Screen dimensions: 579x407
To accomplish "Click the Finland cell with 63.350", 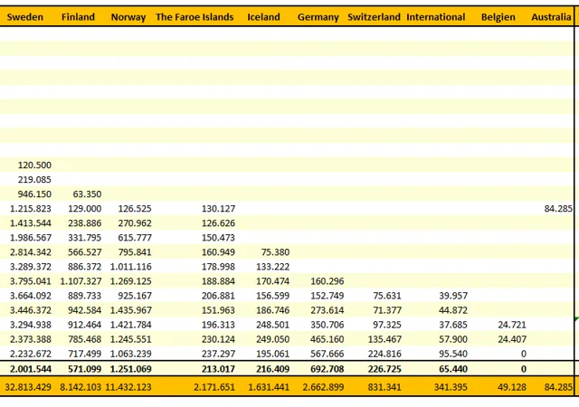I will (x=87, y=194).
